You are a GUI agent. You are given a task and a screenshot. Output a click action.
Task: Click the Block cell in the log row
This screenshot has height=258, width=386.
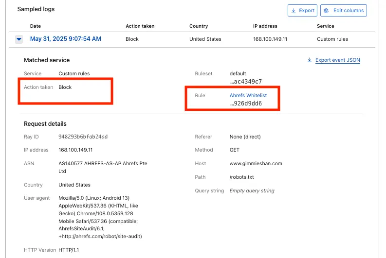point(132,39)
